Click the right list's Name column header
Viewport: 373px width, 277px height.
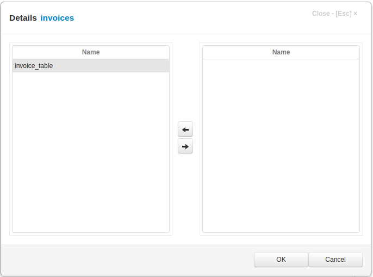coord(281,52)
